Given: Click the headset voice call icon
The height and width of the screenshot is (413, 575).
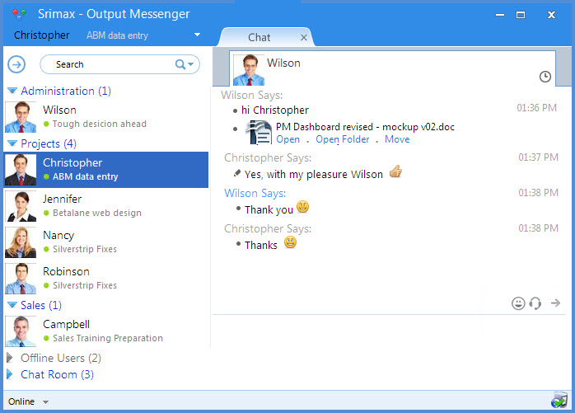Looking at the screenshot, I should coord(535,303).
